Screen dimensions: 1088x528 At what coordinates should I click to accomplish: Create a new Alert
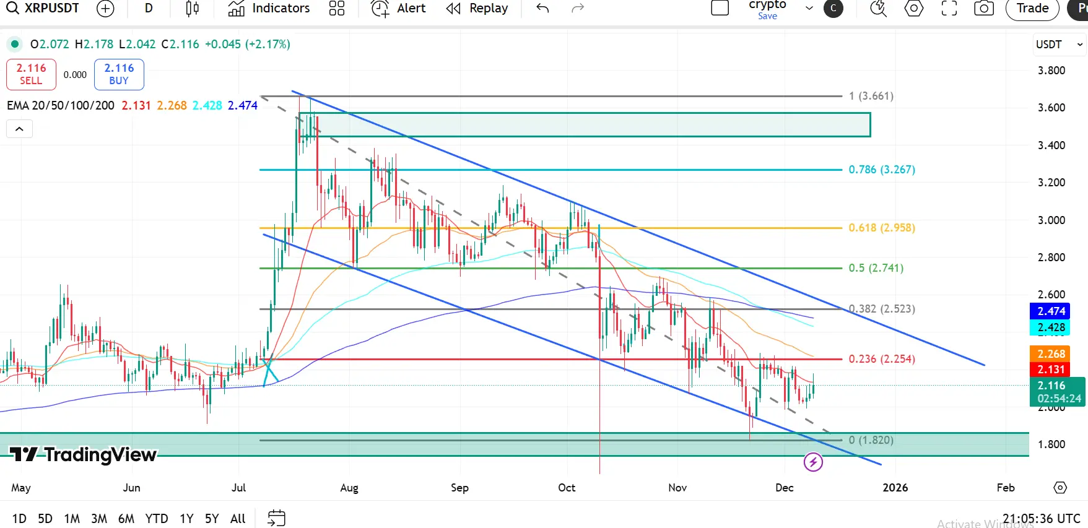[x=398, y=8]
